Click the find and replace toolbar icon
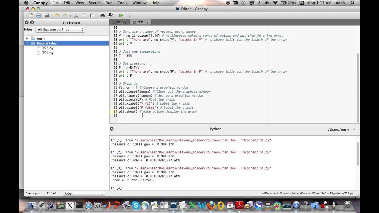The height and width of the screenshot is (213, 379). (x=110, y=15)
